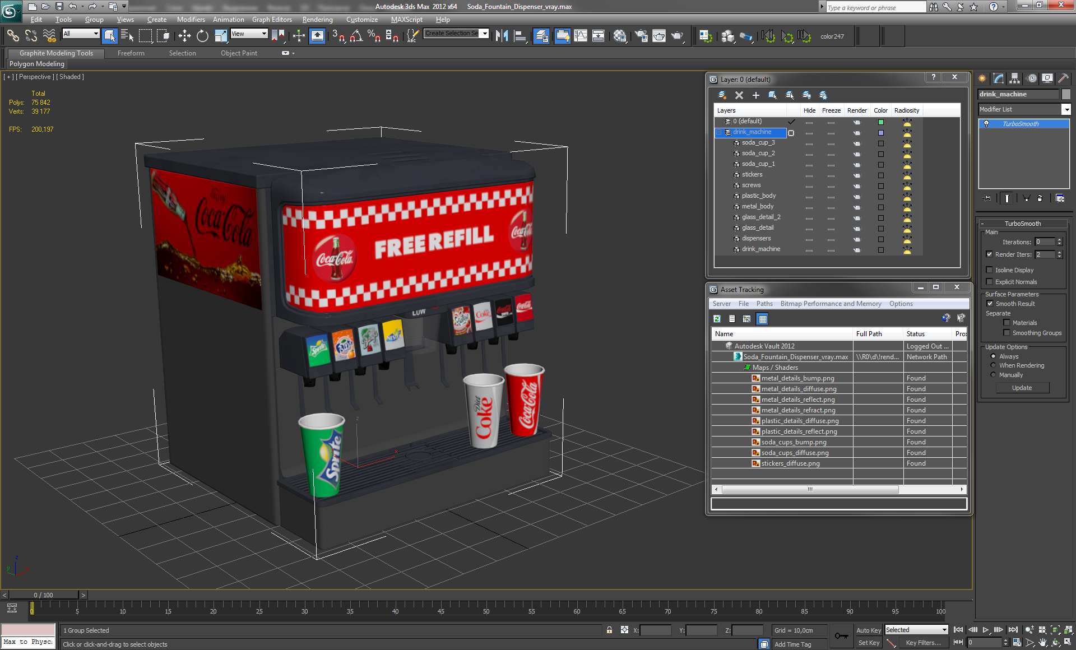Collapse the drink_machine layer tree

[719, 132]
